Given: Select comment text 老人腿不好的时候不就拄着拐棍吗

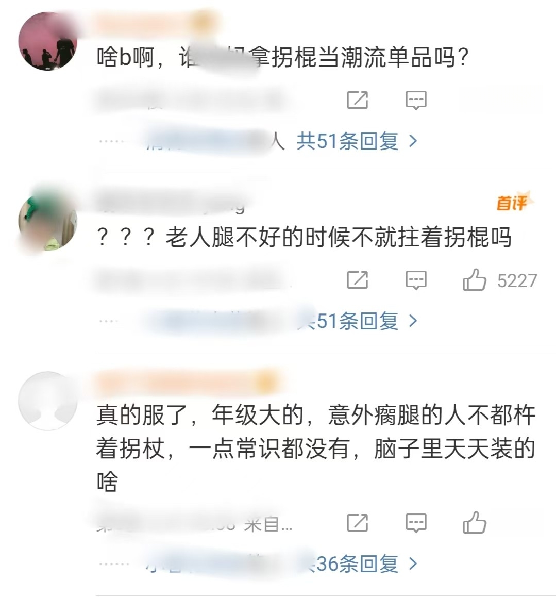Looking at the screenshot, I should click(304, 238).
